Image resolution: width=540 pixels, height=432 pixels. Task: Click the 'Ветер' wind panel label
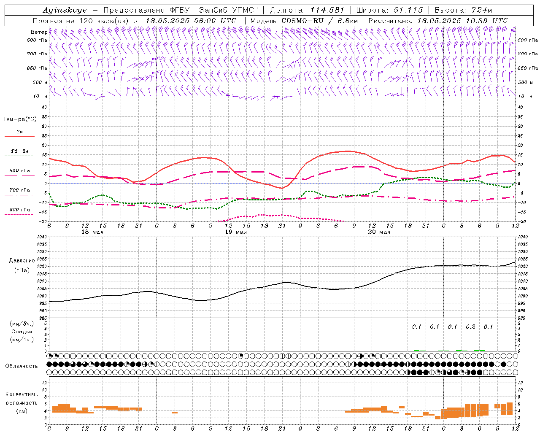coord(39,32)
